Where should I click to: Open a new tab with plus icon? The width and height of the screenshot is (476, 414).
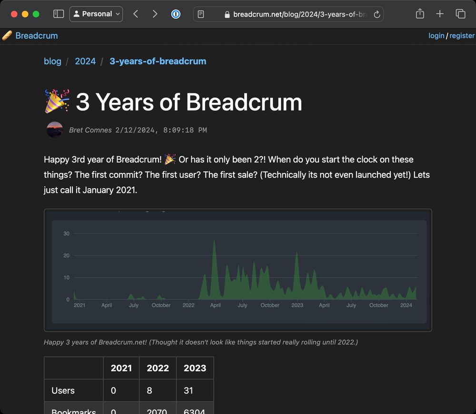point(440,14)
